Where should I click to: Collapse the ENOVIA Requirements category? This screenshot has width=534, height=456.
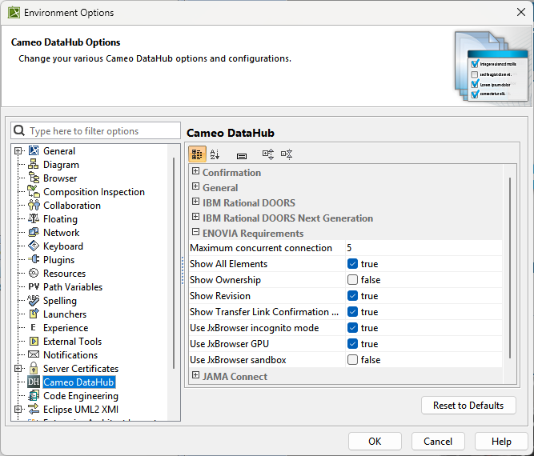click(x=195, y=234)
